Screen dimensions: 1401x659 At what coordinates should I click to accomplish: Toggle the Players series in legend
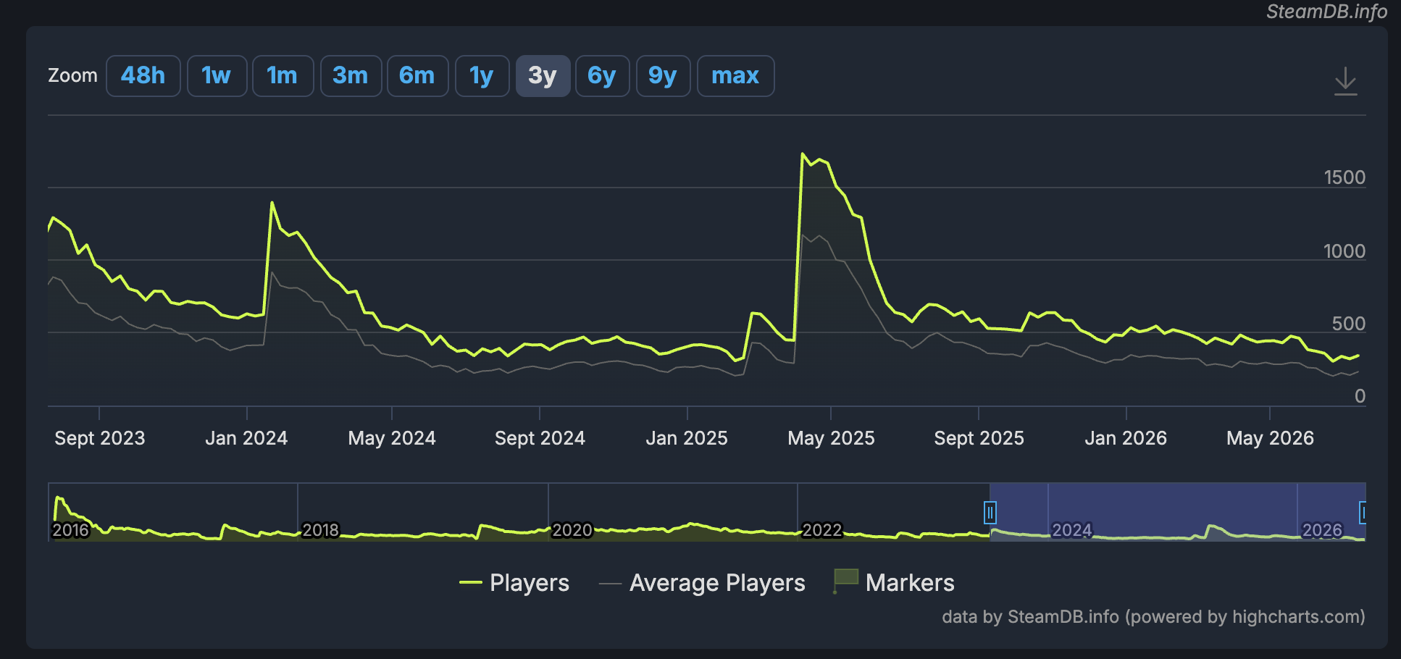tap(514, 583)
